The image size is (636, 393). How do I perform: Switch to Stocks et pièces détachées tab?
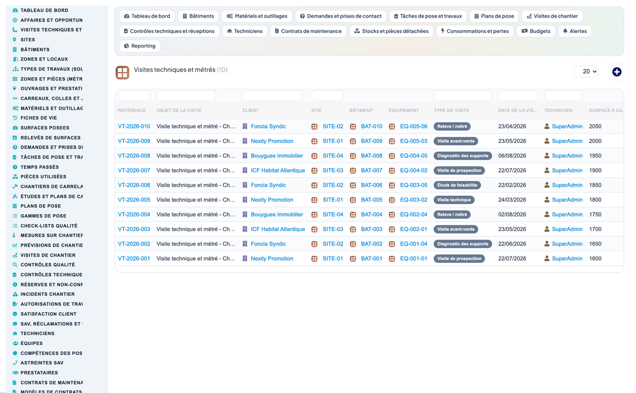[391, 31]
